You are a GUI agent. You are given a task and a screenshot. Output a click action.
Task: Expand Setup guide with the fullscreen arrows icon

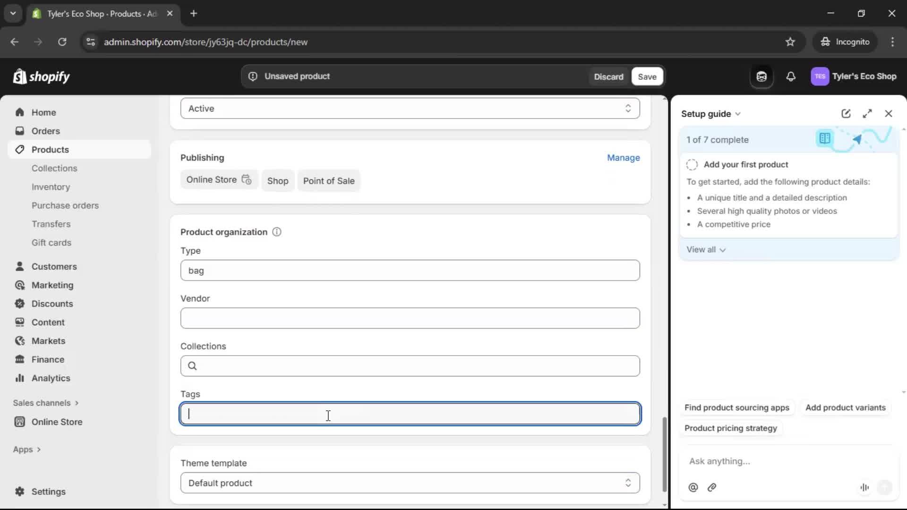tap(868, 113)
